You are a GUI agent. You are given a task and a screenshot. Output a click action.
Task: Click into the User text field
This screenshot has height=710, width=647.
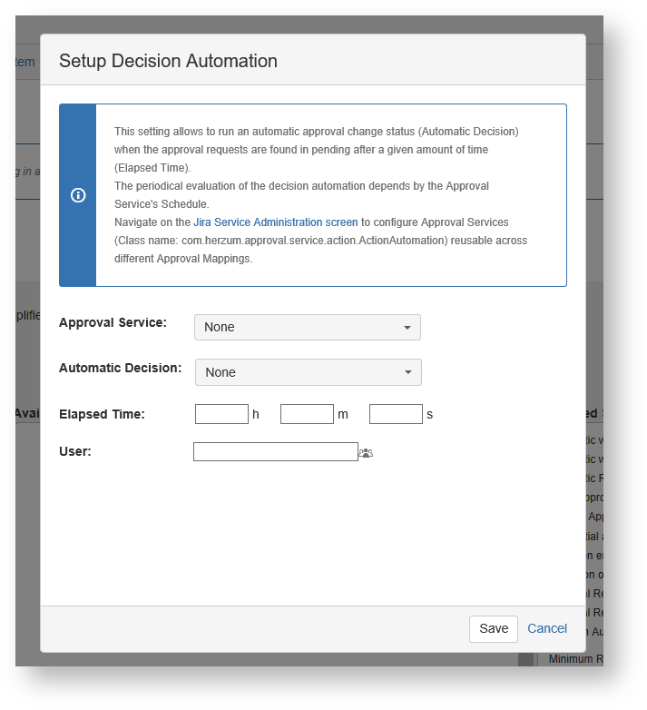(275, 451)
